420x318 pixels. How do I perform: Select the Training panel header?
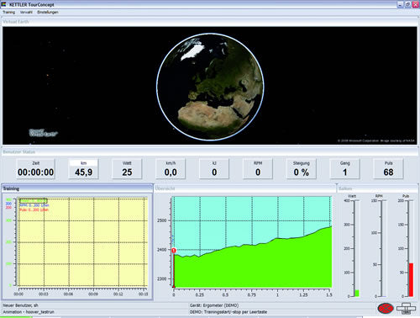77,188
